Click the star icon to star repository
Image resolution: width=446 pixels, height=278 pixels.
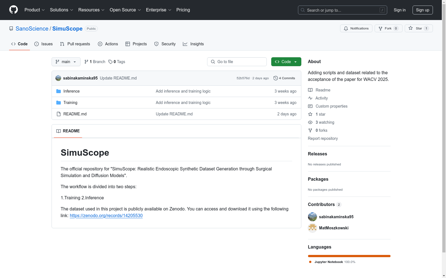[x=411, y=28]
